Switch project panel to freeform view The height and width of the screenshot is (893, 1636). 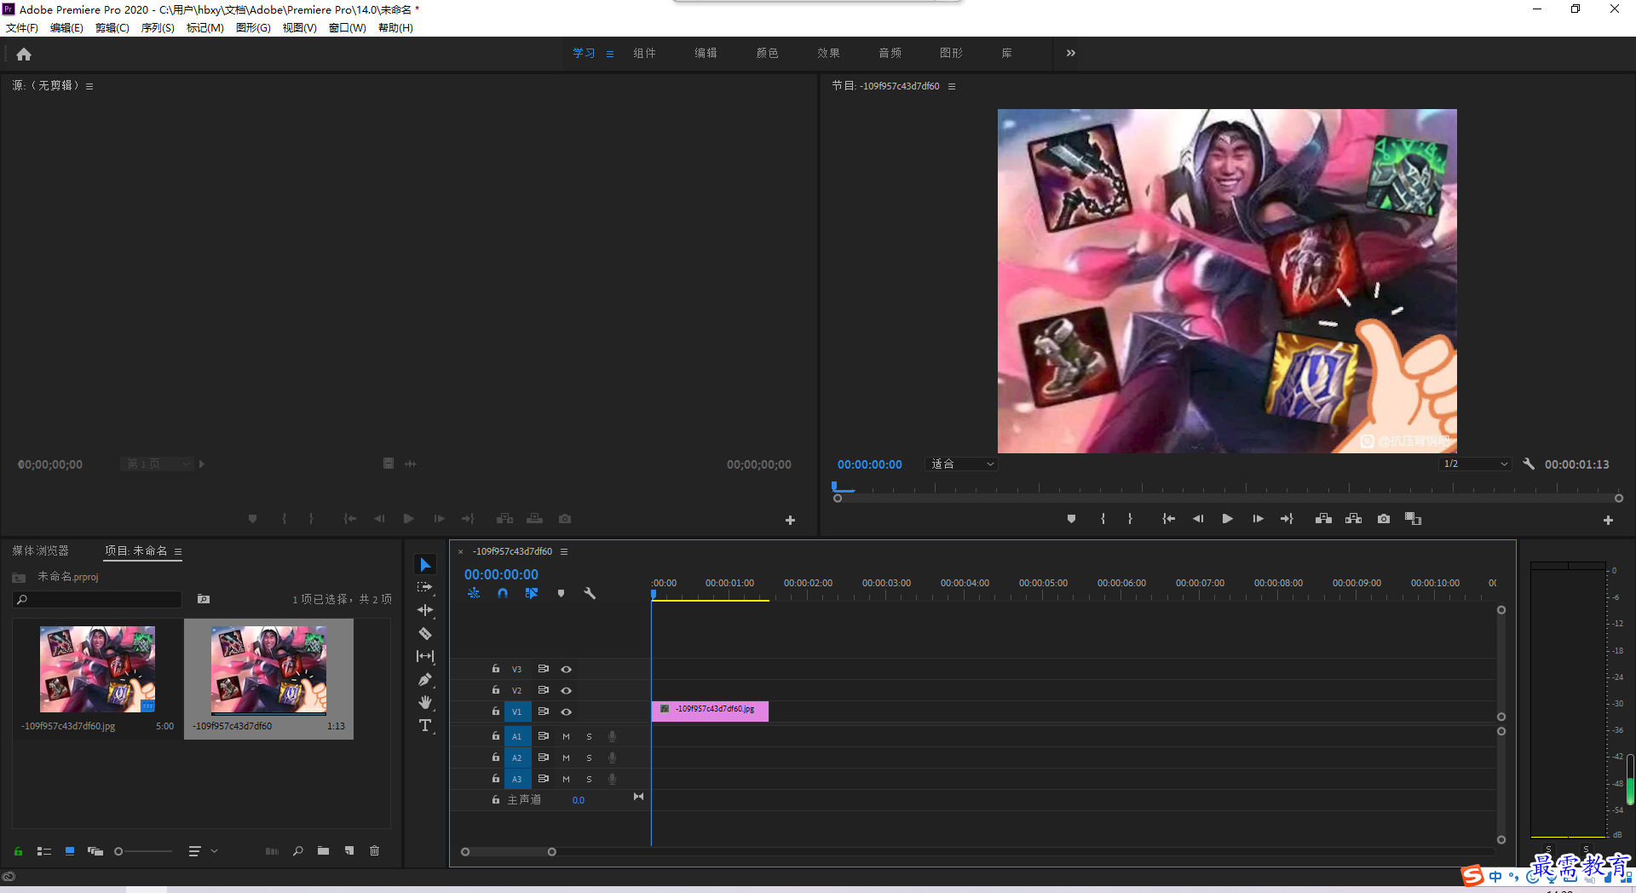[95, 850]
